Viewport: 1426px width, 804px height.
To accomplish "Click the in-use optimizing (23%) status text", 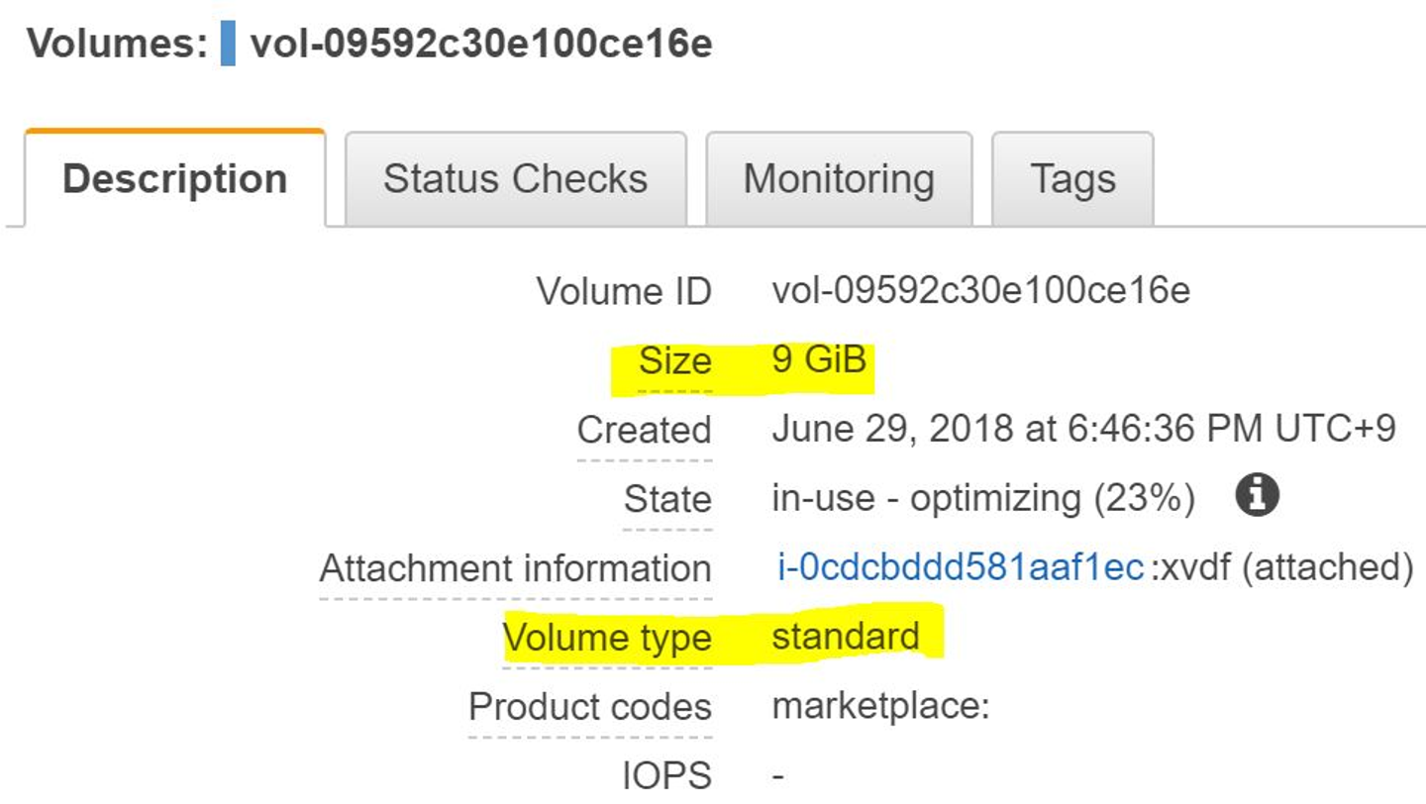I will click(982, 498).
